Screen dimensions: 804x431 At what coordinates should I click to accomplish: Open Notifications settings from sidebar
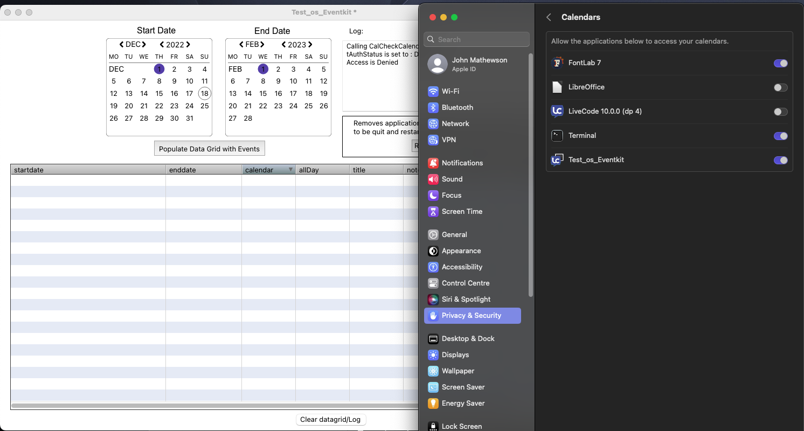click(462, 163)
